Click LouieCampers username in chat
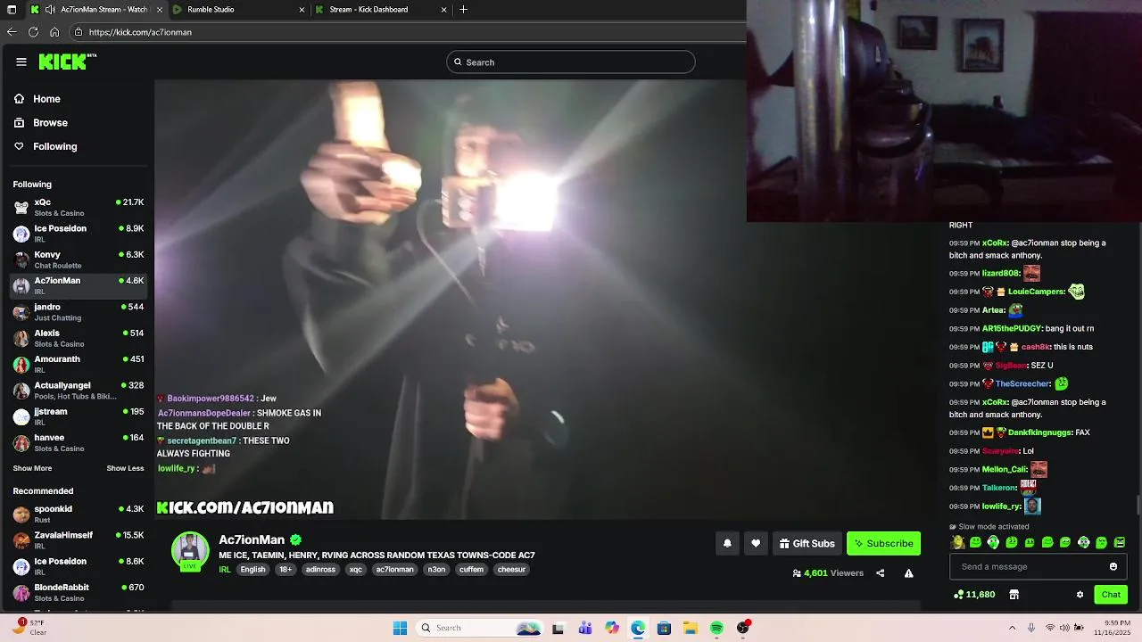1142x642 pixels. [1037, 292]
